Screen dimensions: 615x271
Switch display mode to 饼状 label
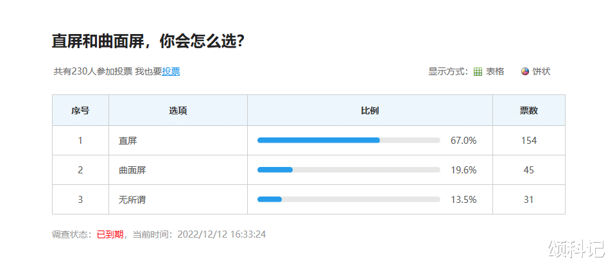click(x=542, y=72)
